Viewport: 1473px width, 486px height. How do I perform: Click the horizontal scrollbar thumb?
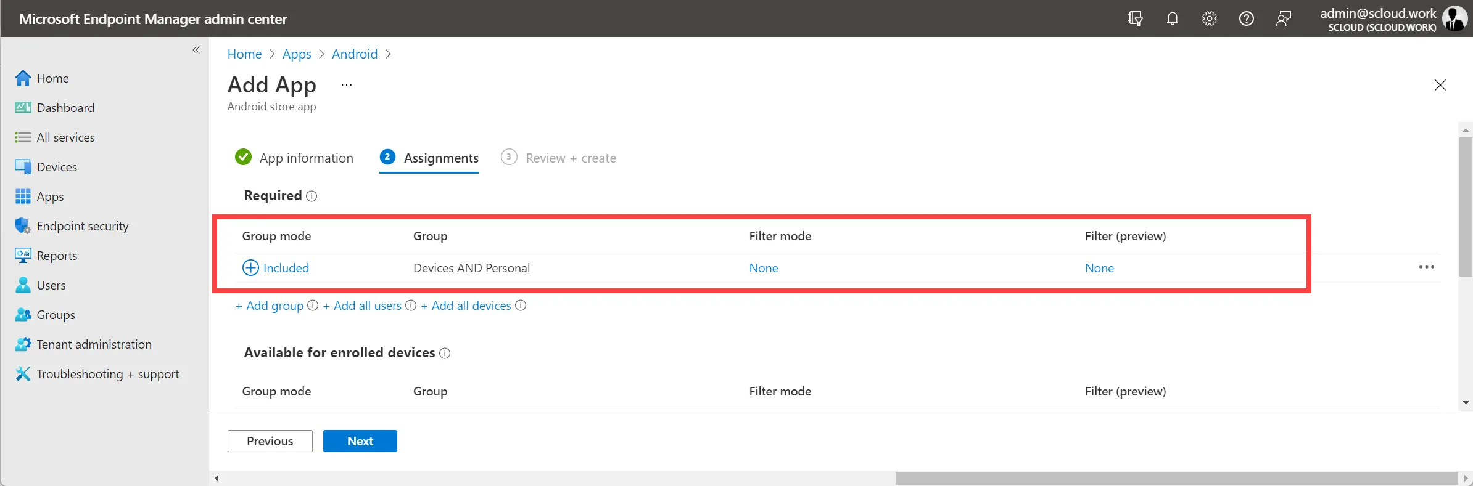pyautogui.click(x=1176, y=478)
